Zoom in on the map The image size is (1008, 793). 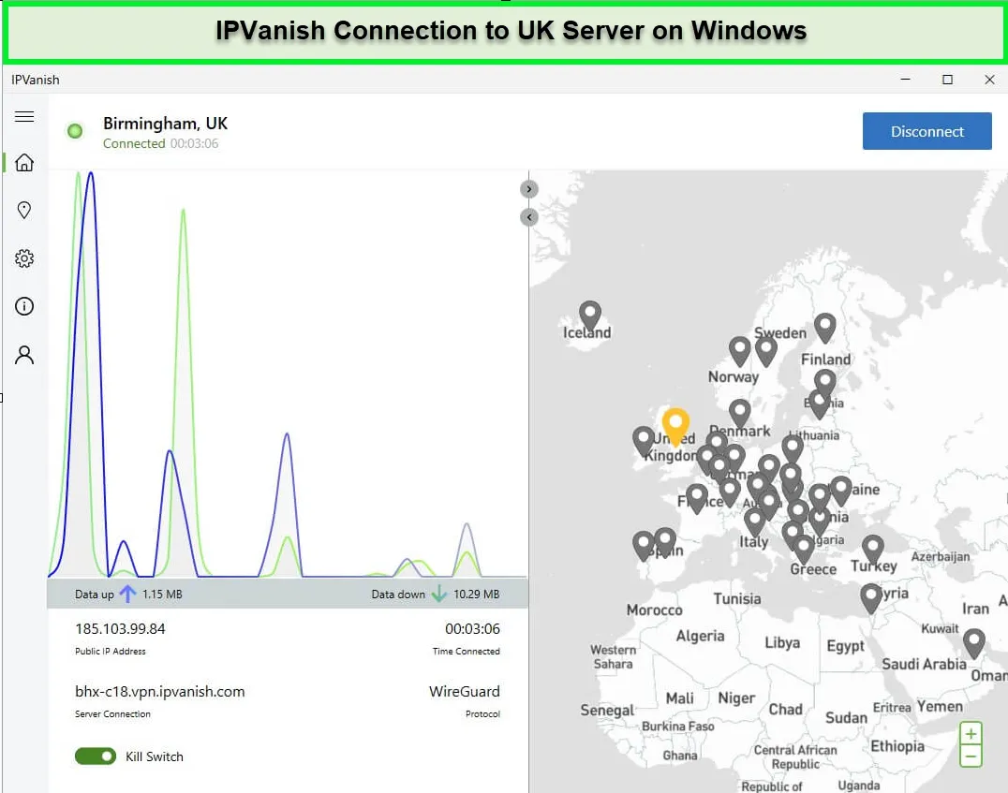click(x=971, y=733)
